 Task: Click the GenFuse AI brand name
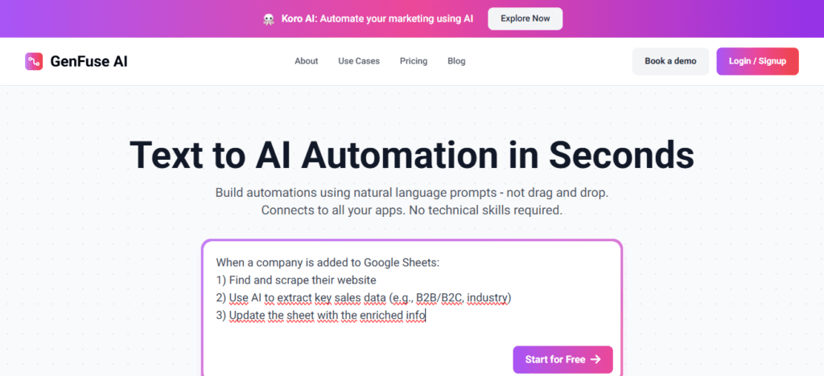(x=89, y=61)
